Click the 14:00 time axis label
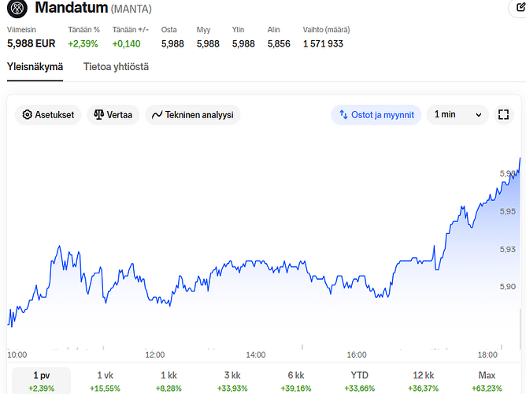526x394 pixels. tap(256, 355)
